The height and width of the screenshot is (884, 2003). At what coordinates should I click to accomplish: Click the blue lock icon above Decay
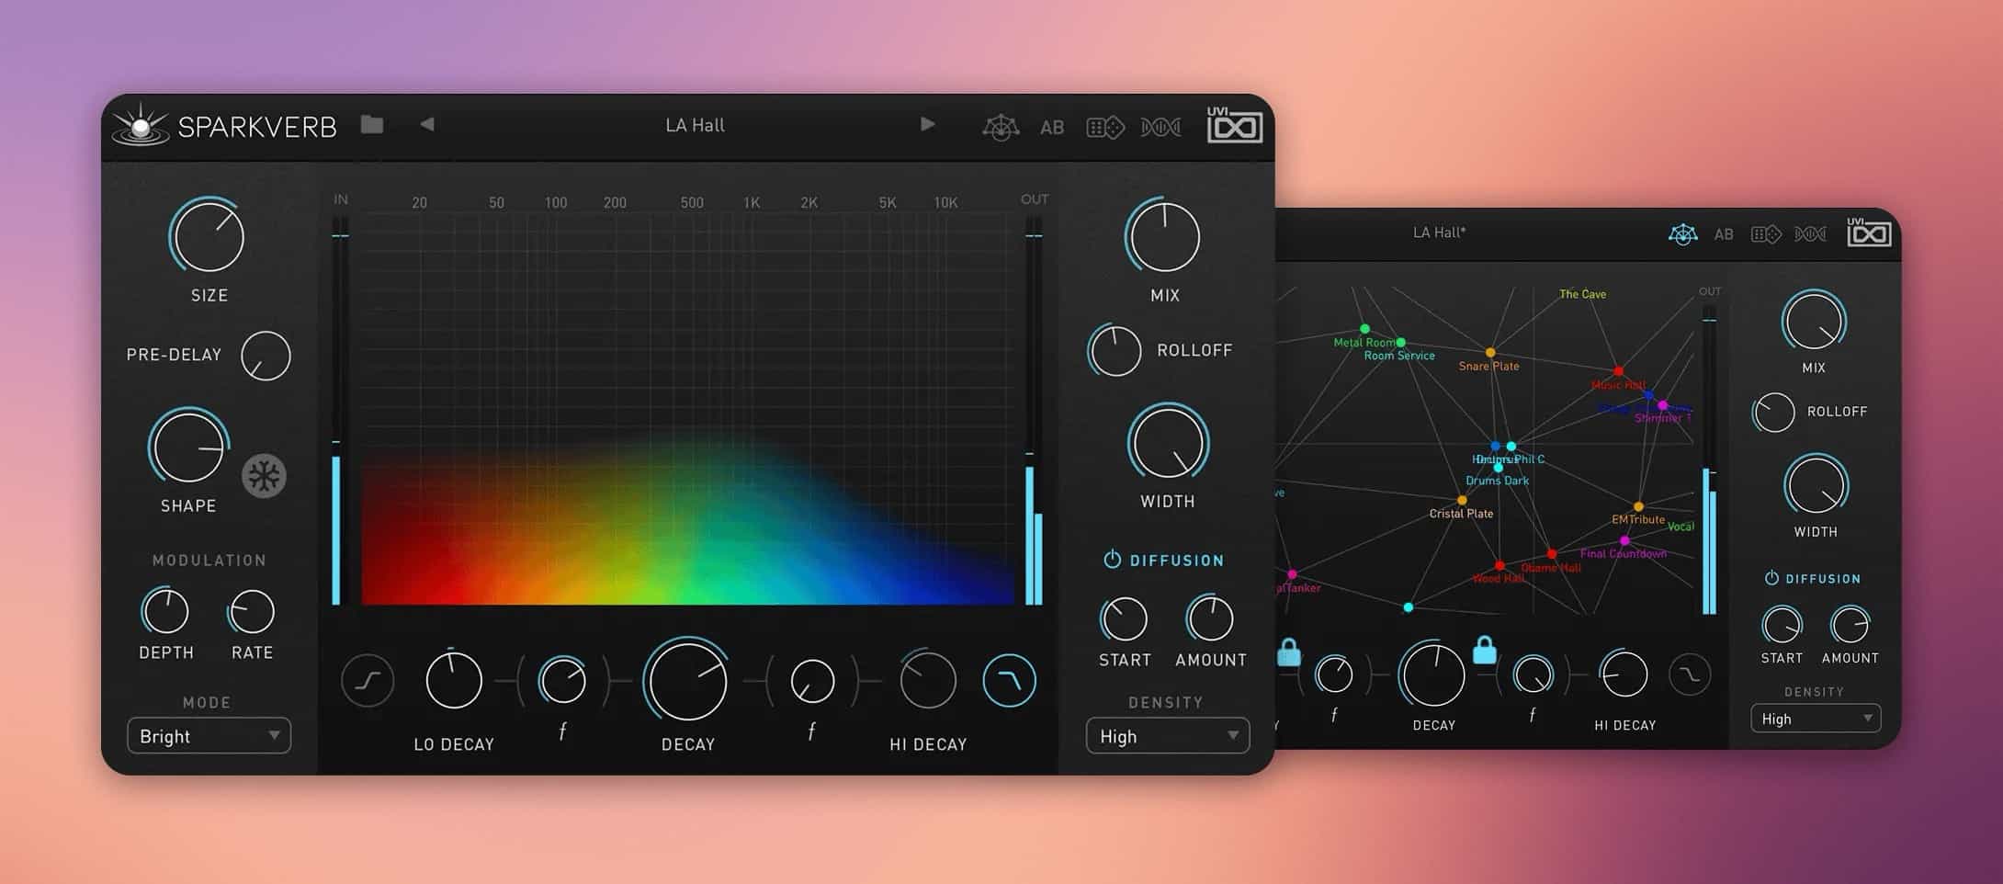1484,650
